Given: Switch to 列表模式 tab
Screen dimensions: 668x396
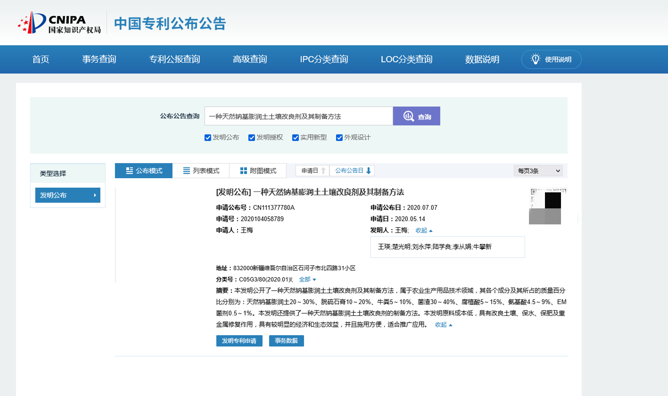Looking at the screenshot, I should tap(201, 171).
